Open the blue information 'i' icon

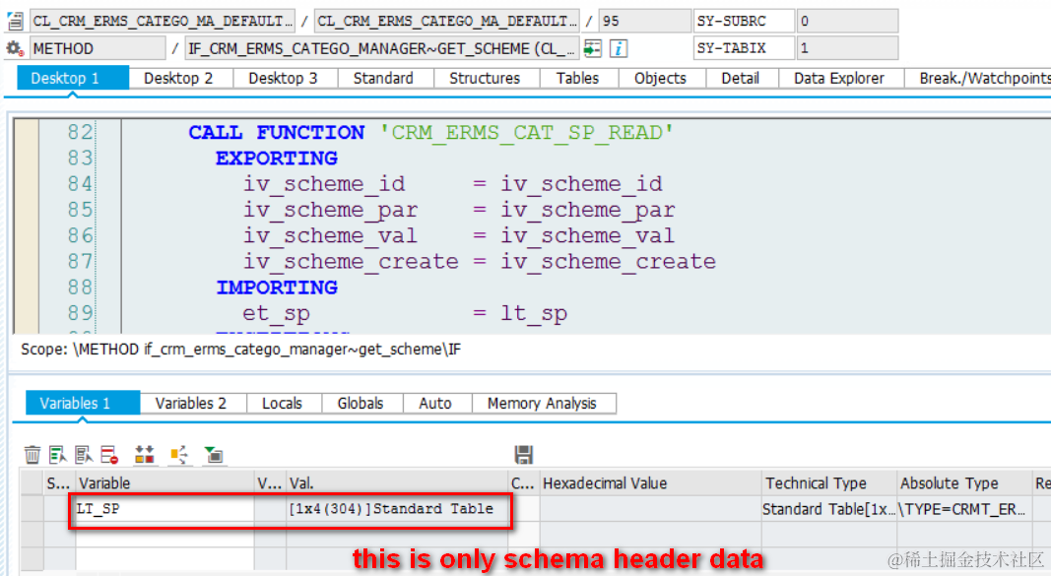[619, 48]
